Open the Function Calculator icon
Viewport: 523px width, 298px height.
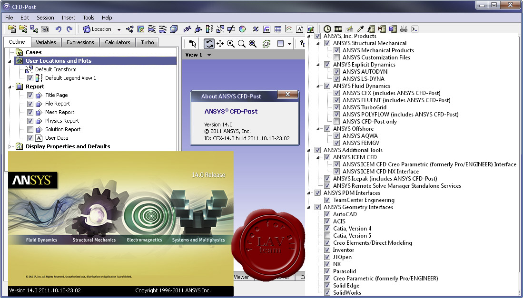point(371,29)
